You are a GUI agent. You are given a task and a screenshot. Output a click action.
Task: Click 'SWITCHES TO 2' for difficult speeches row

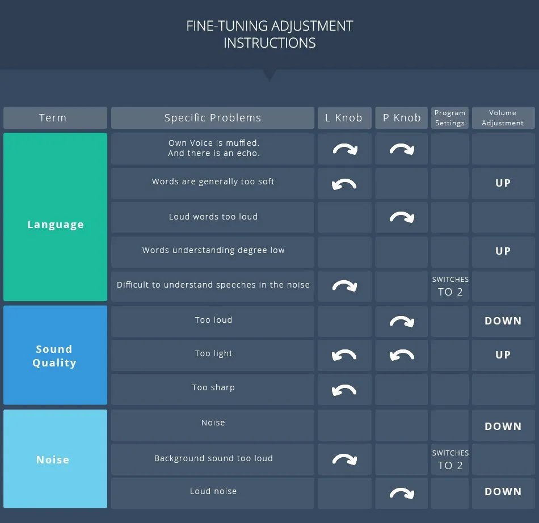(x=450, y=286)
